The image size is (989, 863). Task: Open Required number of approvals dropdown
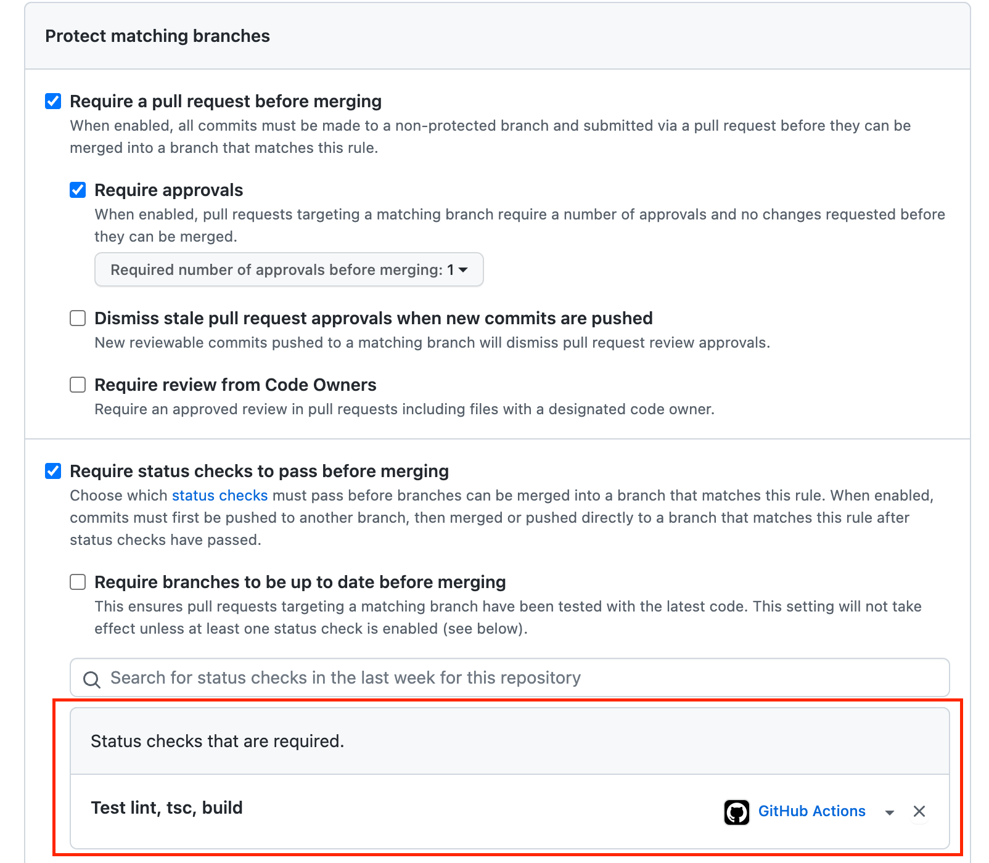coord(289,270)
